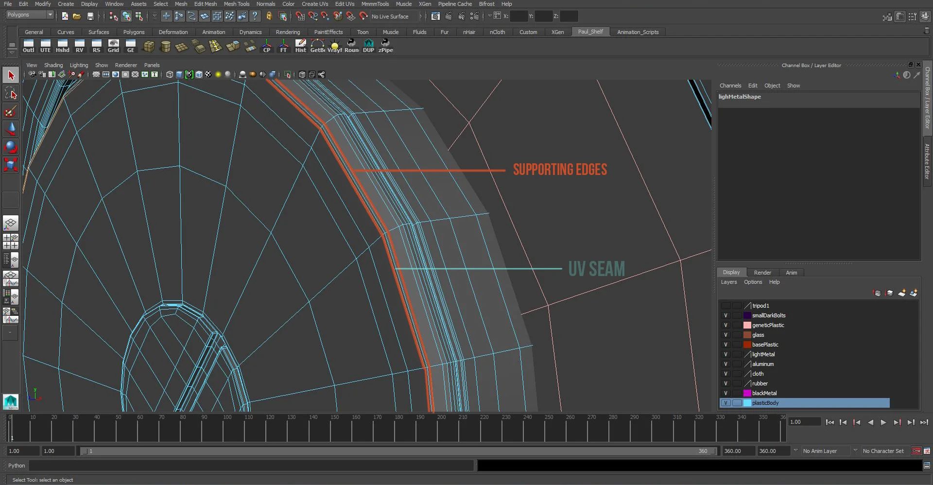Click the RS shelf button
Screen dimensions: 933x485
pos(97,46)
